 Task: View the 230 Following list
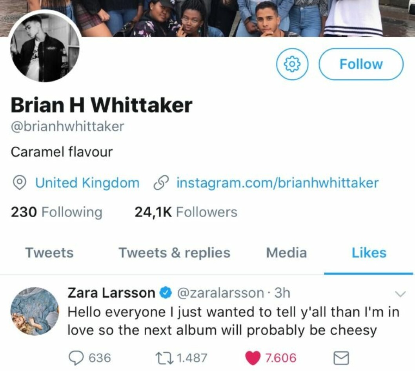click(x=56, y=212)
